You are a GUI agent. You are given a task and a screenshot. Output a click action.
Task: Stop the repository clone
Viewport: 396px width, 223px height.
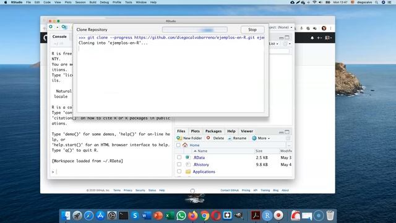(252, 30)
